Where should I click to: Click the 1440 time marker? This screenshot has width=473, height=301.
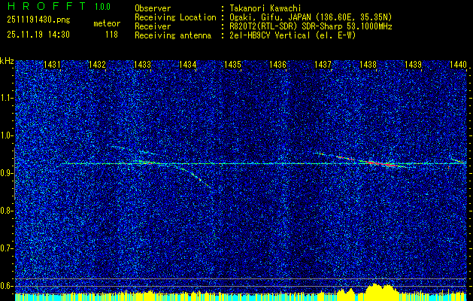click(458, 65)
